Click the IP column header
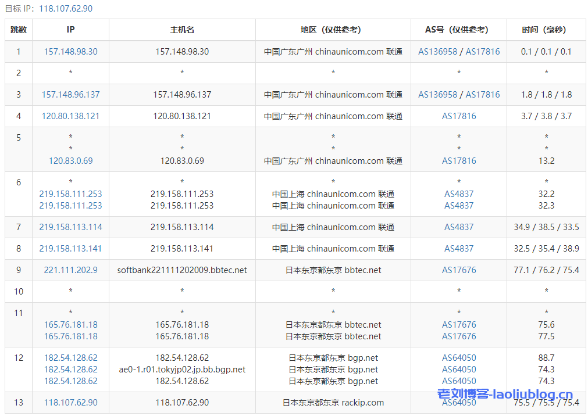The width and height of the screenshot is (588, 416). (x=70, y=29)
